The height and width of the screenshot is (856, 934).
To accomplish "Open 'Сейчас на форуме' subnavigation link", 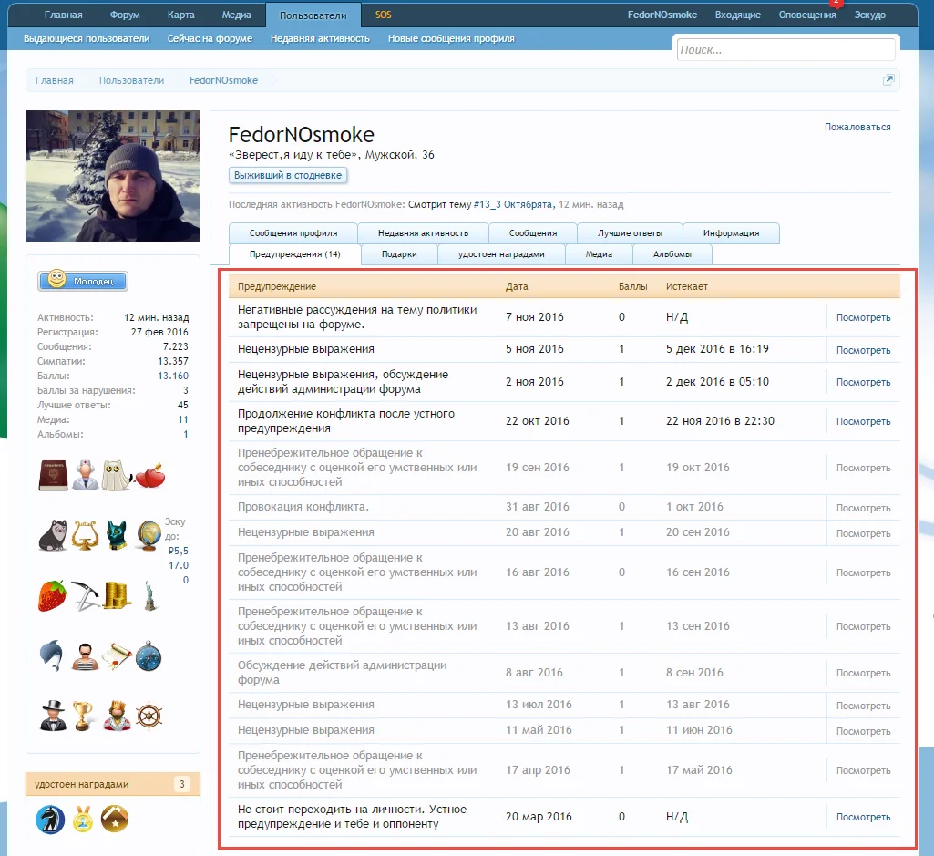I will [x=210, y=39].
